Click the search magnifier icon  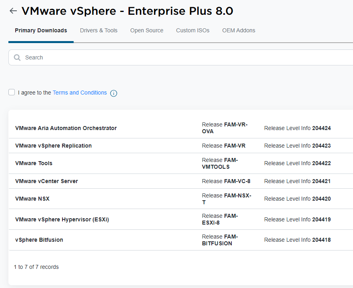point(17,57)
